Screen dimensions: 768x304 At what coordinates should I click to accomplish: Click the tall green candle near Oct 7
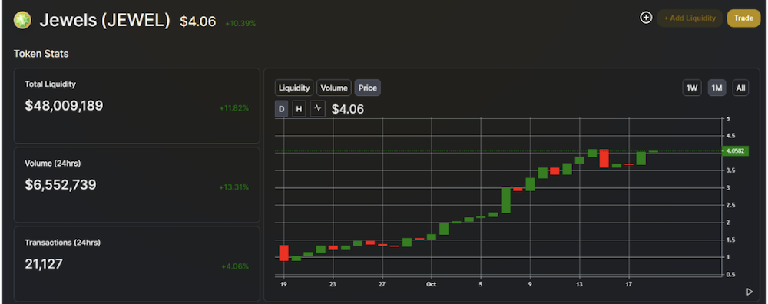[506, 200]
